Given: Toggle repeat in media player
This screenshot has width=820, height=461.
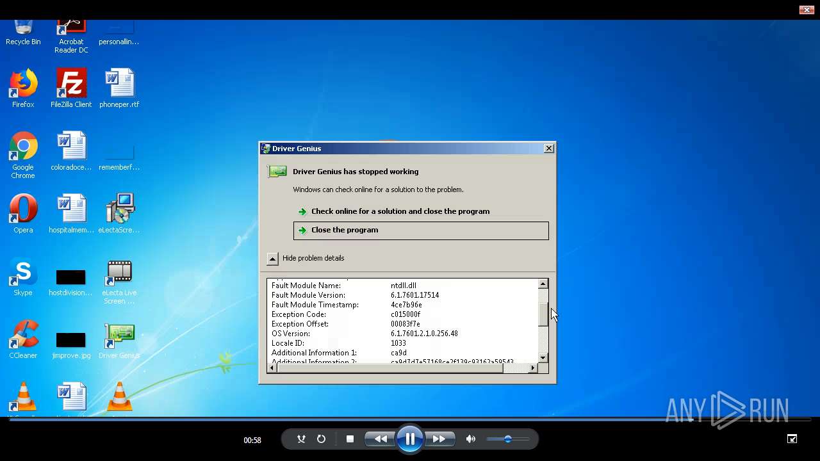Looking at the screenshot, I should (321, 439).
